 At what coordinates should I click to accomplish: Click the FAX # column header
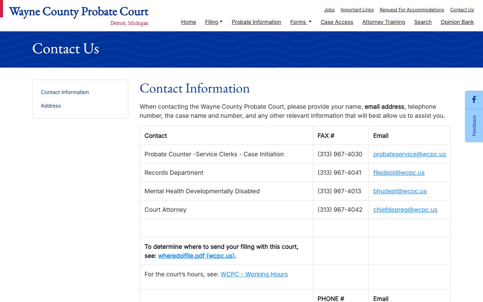pos(341,136)
